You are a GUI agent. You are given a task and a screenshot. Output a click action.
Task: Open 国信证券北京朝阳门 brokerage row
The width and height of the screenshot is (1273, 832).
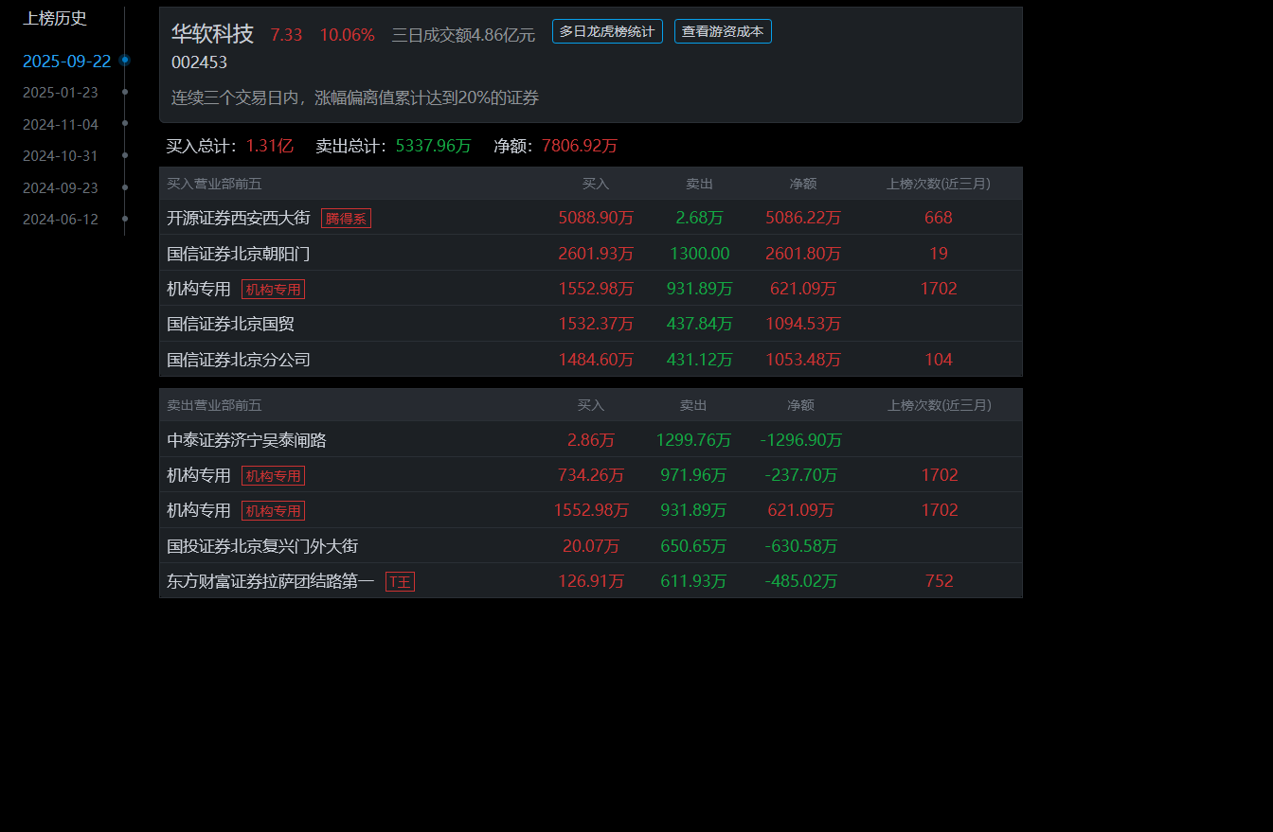(x=591, y=254)
